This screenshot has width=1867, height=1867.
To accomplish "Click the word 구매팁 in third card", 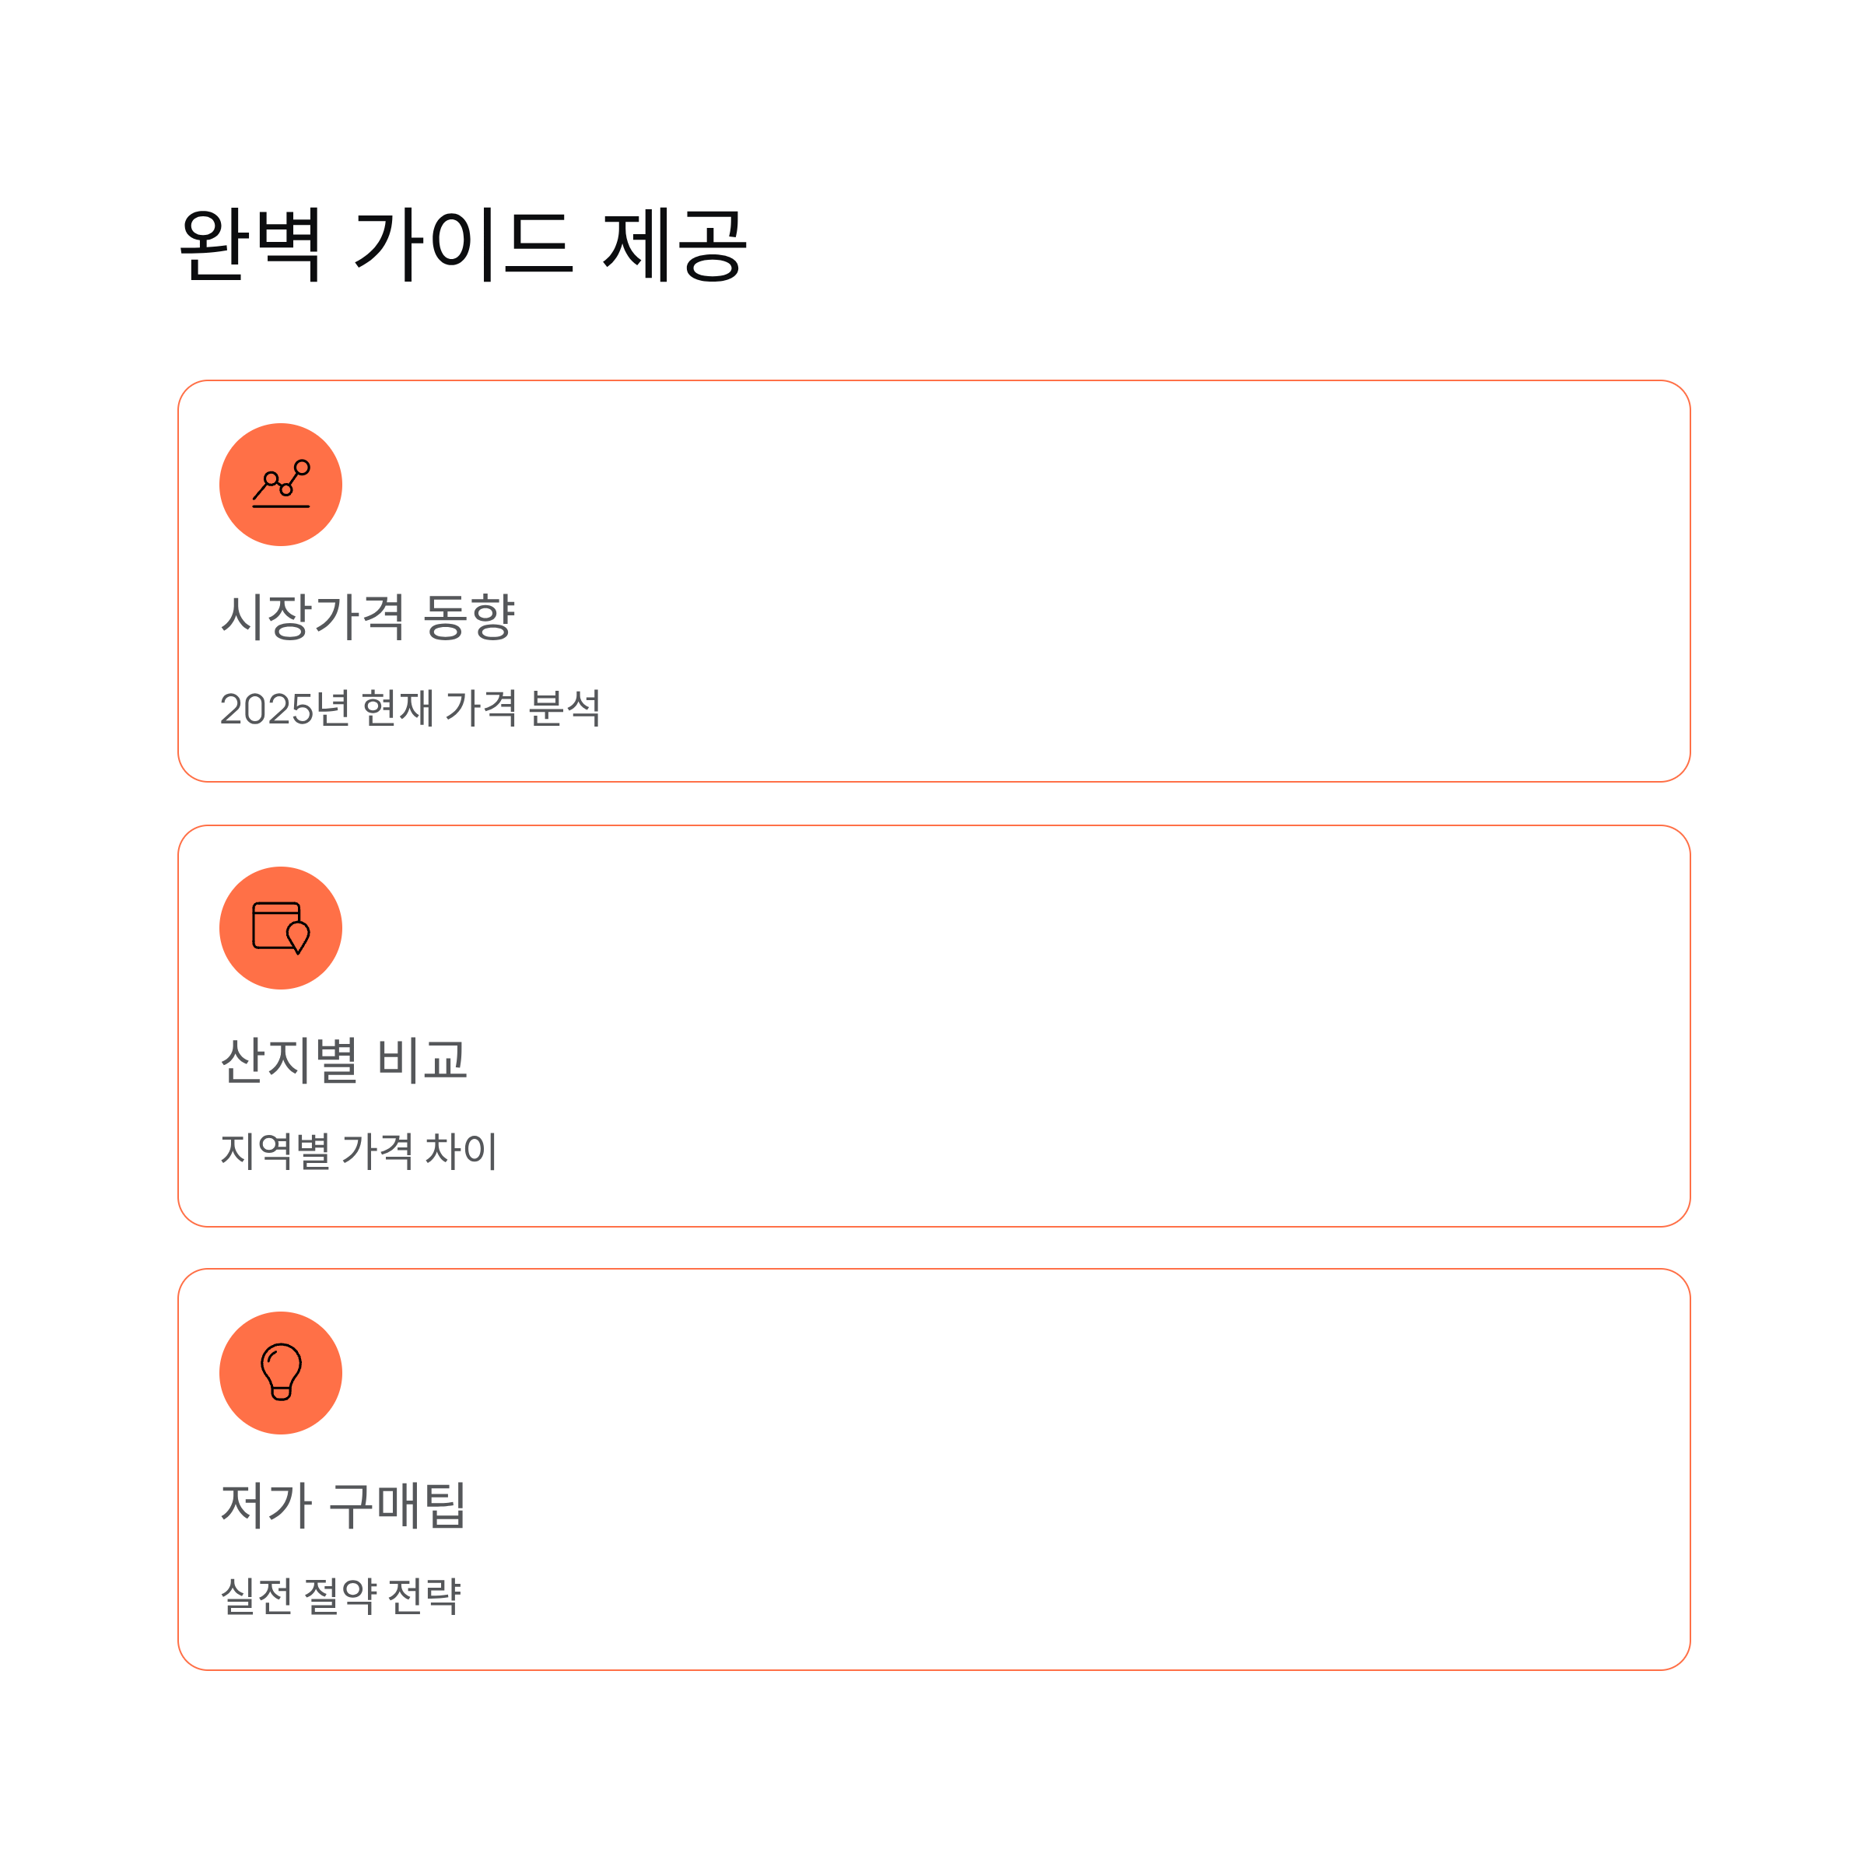I will click(398, 1504).
